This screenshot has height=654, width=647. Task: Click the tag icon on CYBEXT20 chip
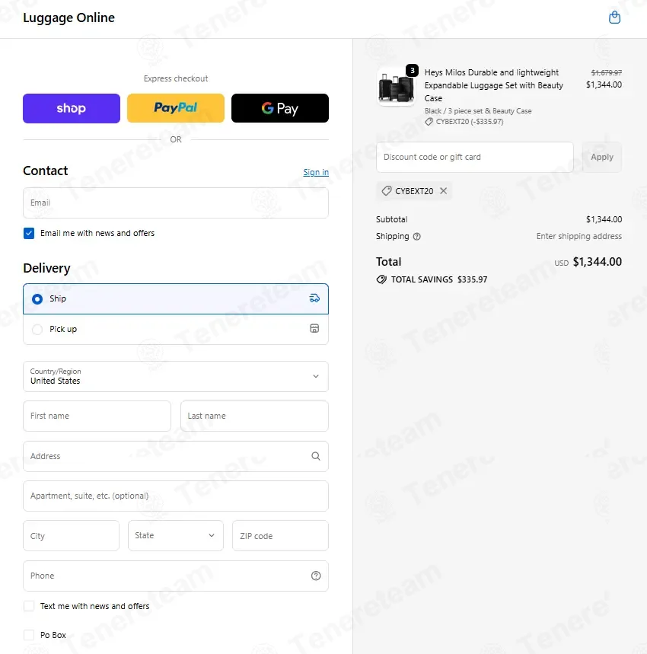387,190
